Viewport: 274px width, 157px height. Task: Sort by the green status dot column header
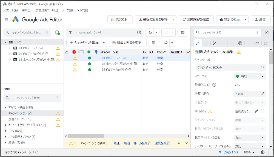point(89,52)
